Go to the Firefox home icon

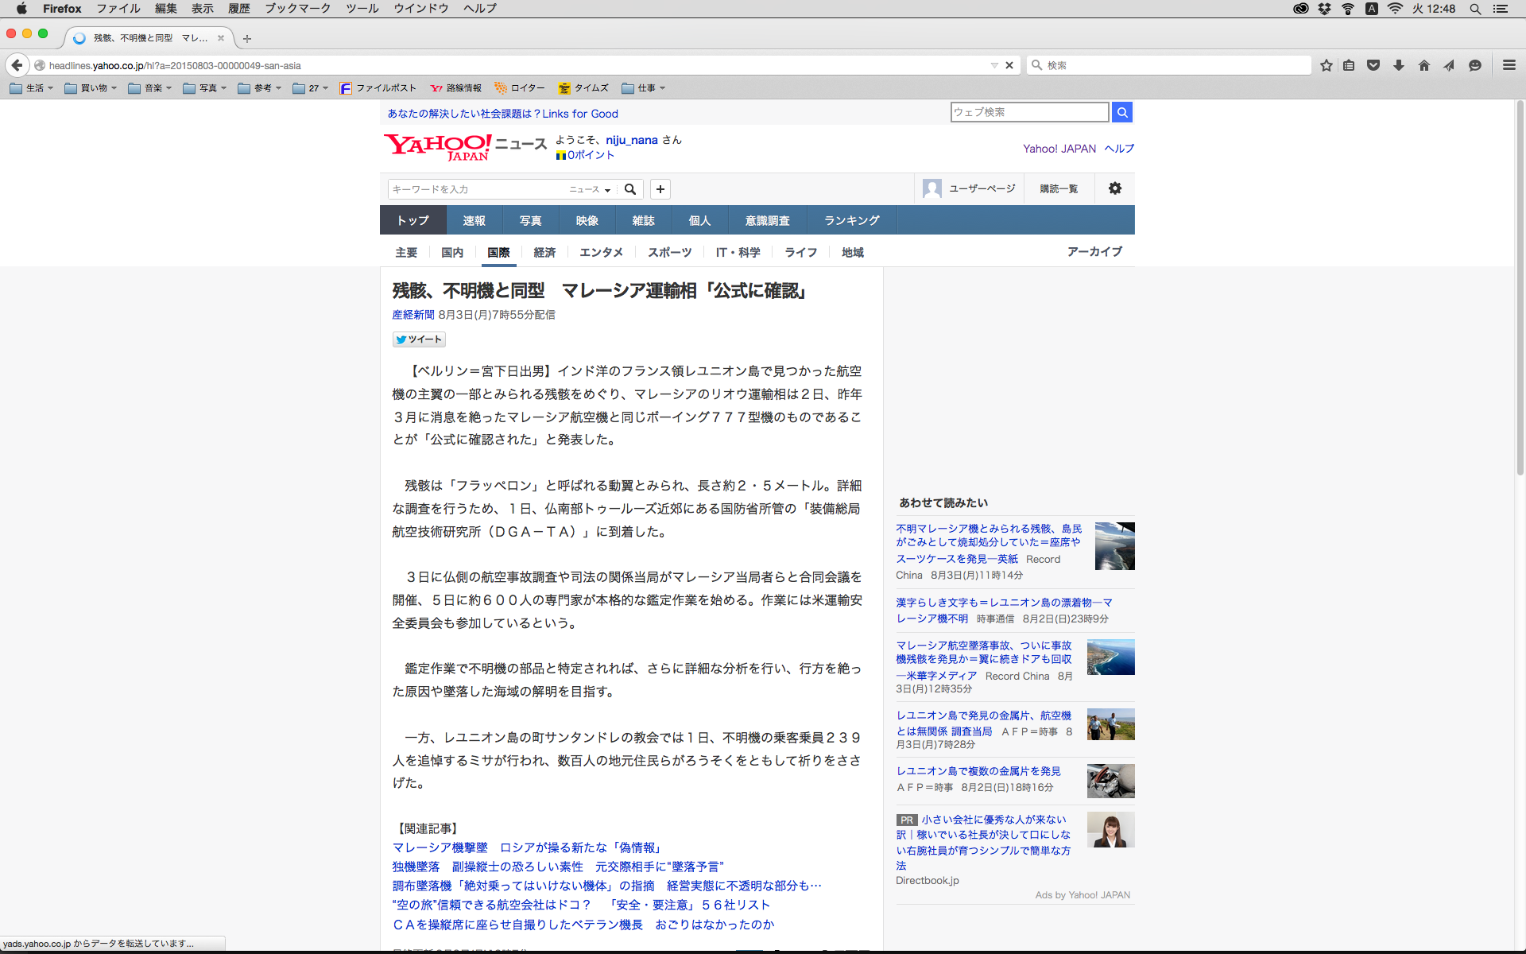(x=1424, y=65)
